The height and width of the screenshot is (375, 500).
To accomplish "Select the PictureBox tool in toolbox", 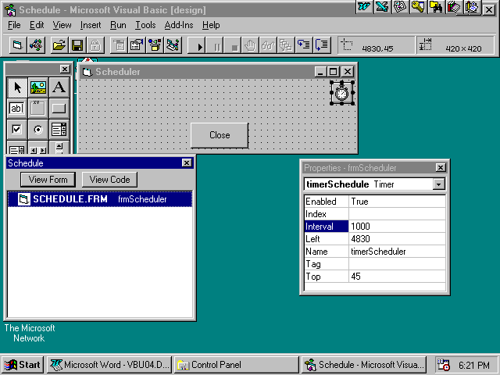I will [37, 87].
